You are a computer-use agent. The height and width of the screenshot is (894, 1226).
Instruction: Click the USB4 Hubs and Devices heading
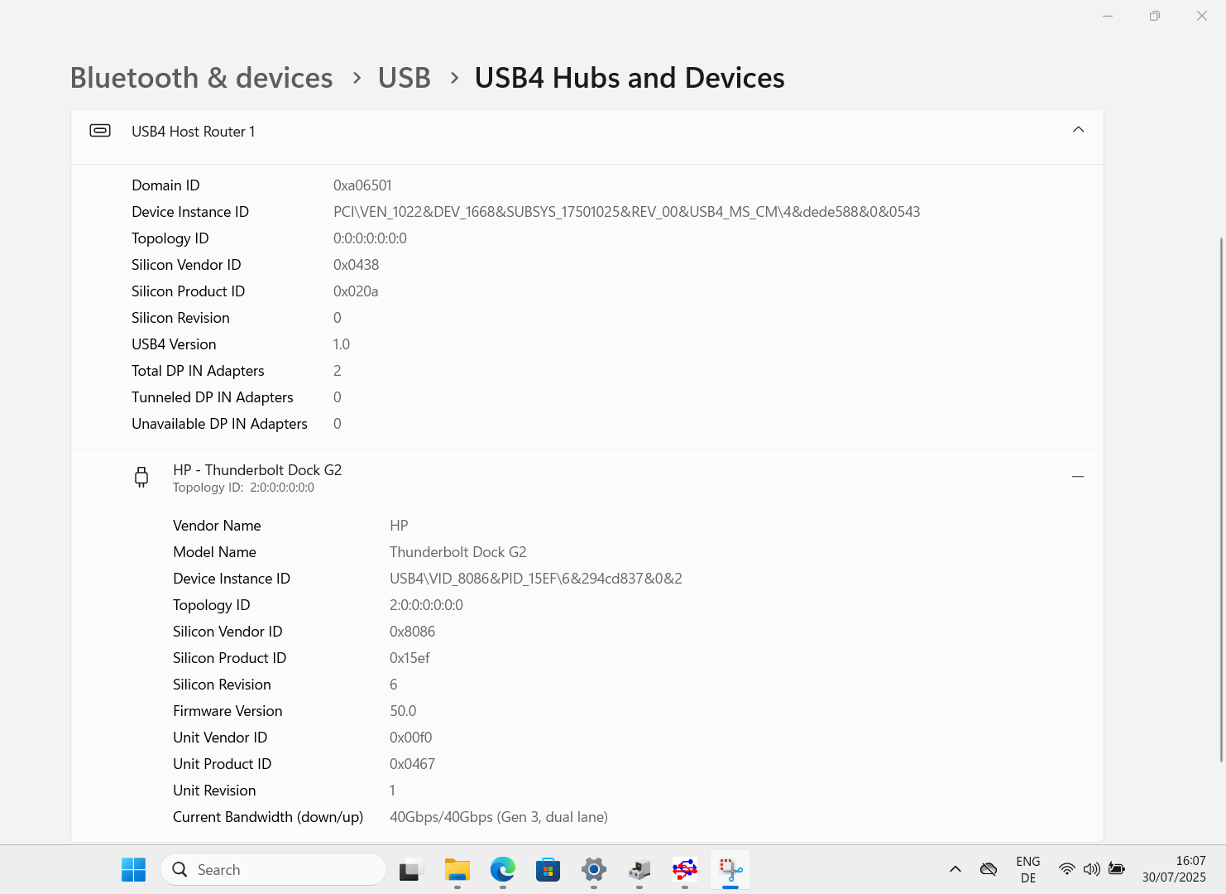point(630,78)
